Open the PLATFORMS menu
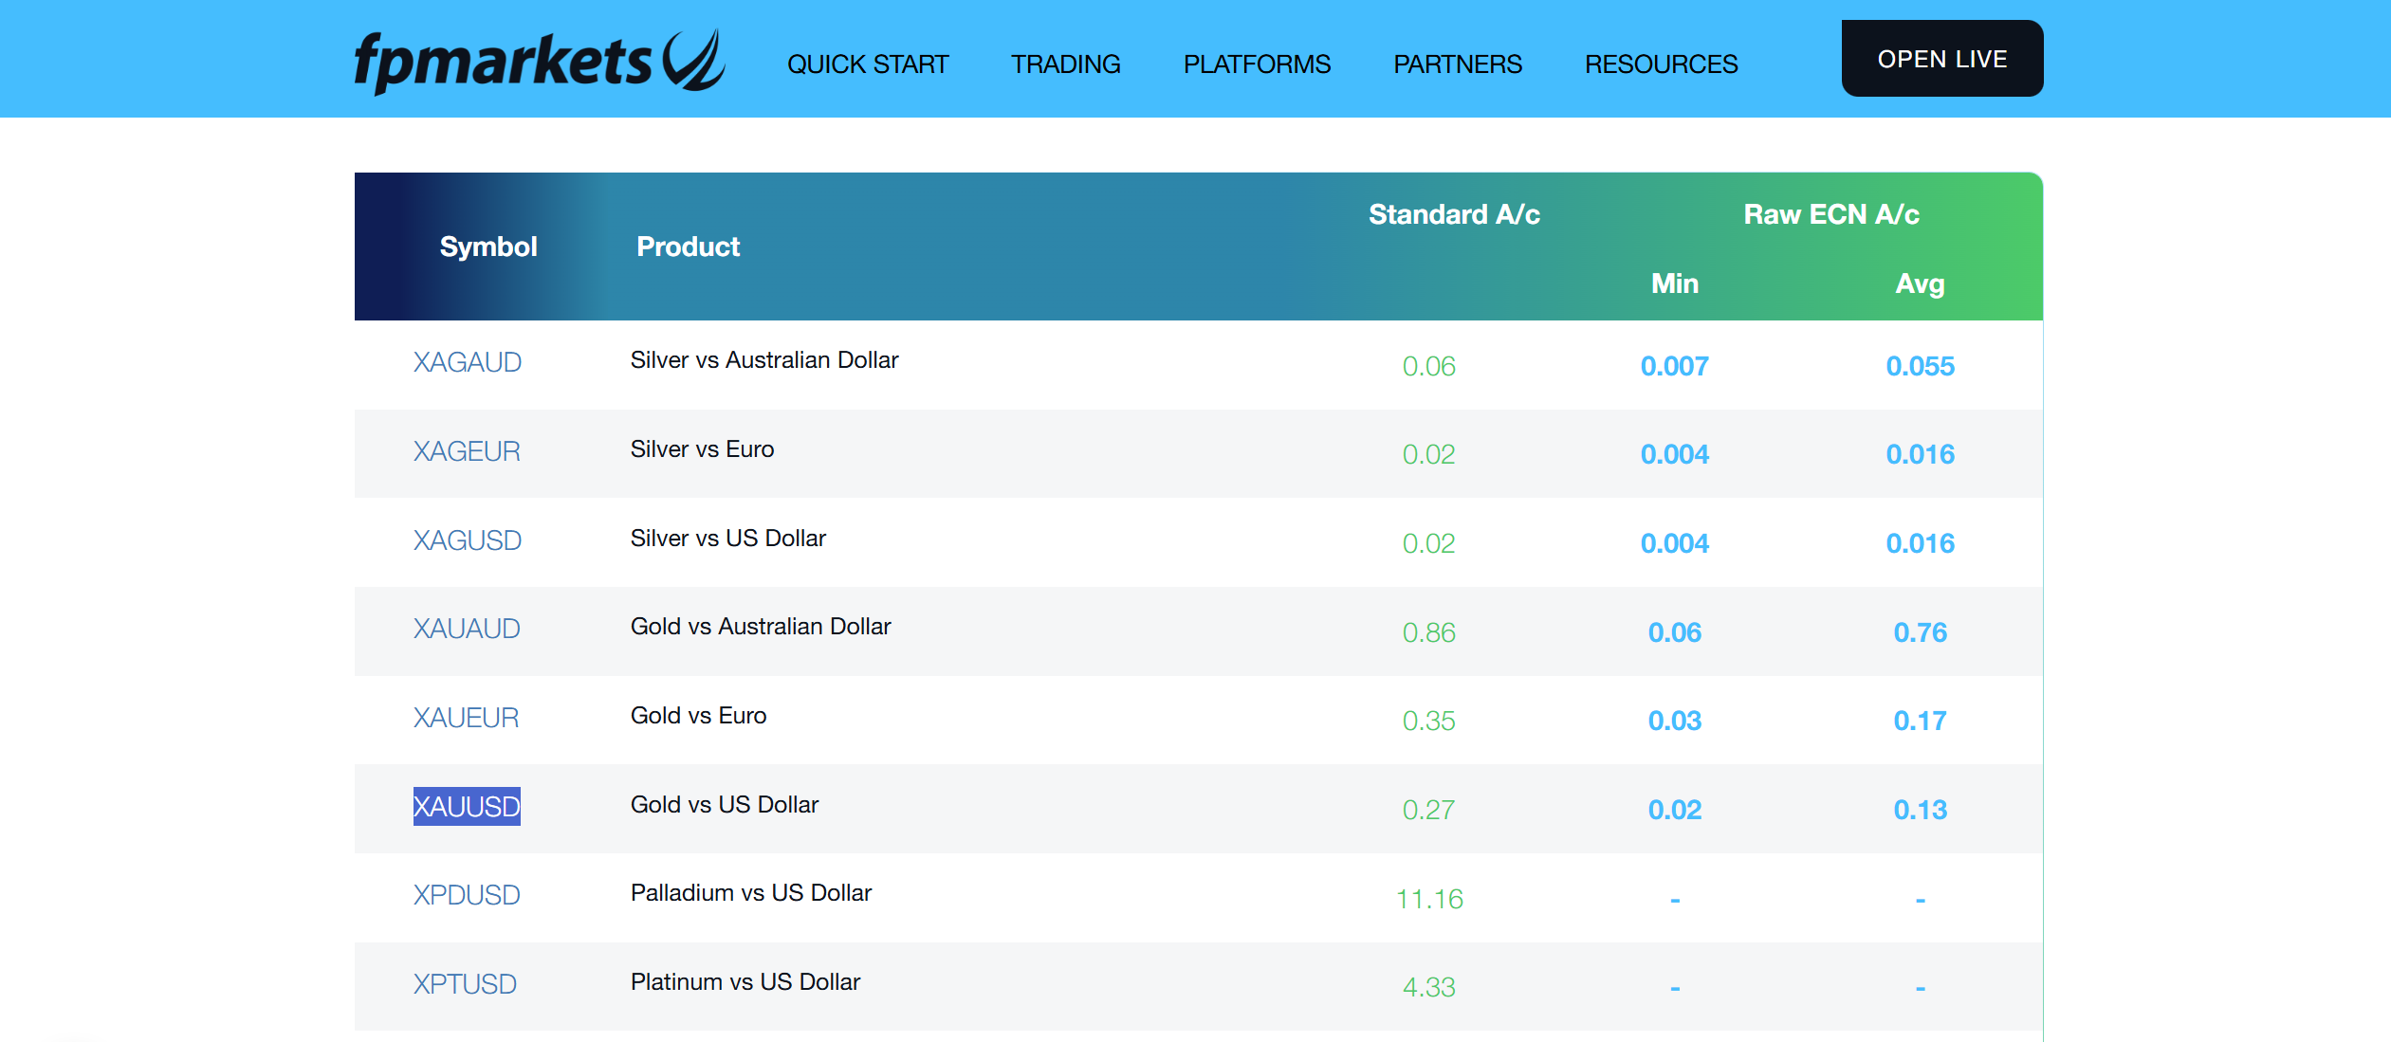Image resolution: width=2391 pixels, height=1042 pixels. pos(1257,64)
